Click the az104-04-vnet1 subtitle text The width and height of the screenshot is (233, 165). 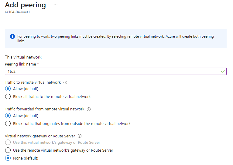17,12
